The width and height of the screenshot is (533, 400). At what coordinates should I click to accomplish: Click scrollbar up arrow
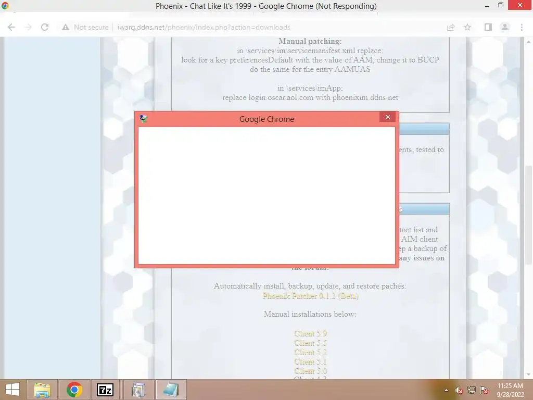pyautogui.click(x=528, y=42)
